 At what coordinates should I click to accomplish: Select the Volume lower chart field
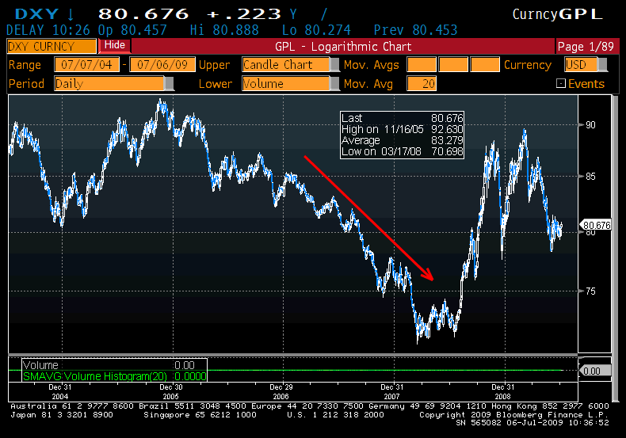click(286, 84)
